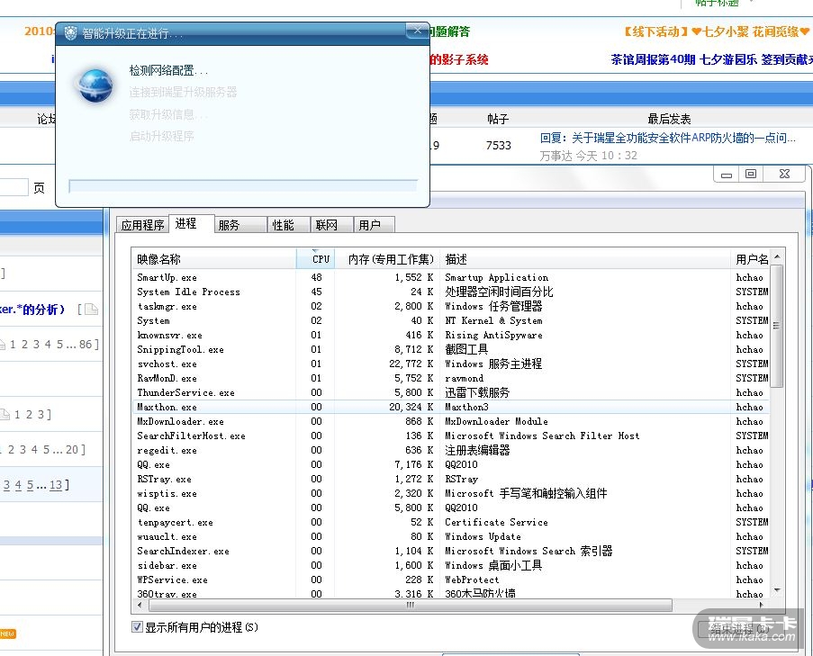Select knownsvr.exe process

[451, 335]
